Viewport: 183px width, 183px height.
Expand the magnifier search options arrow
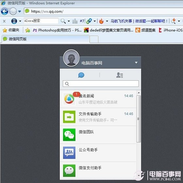point(69,21)
